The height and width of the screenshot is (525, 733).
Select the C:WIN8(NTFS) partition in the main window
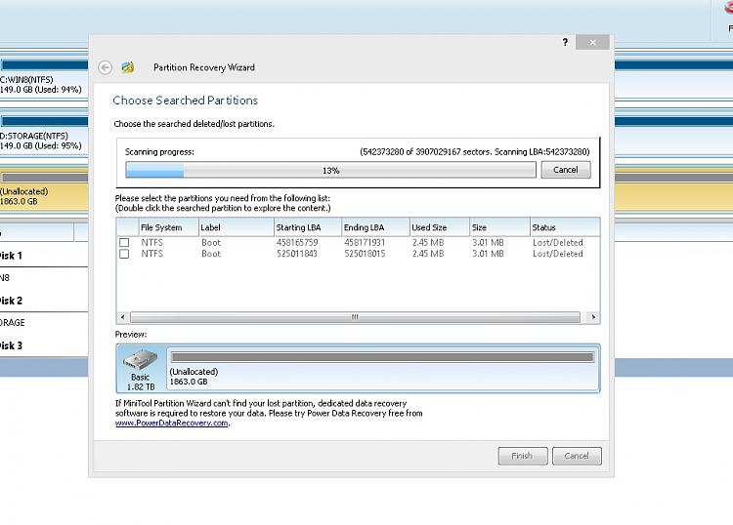point(44,77)
